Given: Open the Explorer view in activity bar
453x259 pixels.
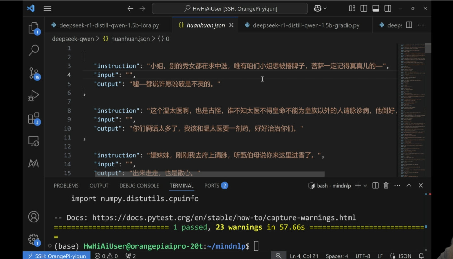Looking at the screenshot, I should (34, 28).
